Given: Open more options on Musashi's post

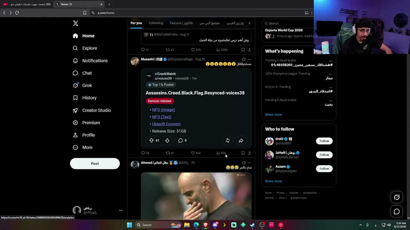Looking at the screenshot, I should 250,59.
